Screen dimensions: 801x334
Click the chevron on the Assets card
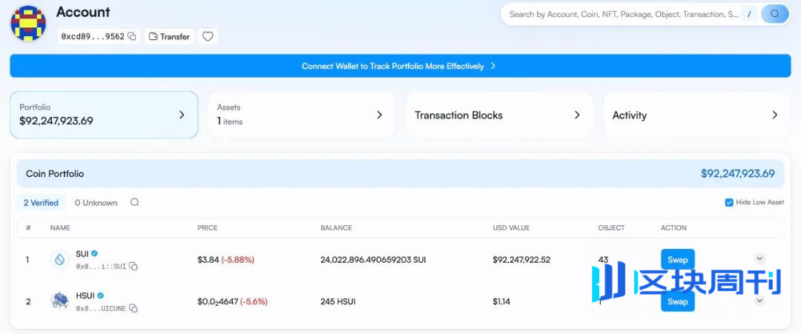379,115
